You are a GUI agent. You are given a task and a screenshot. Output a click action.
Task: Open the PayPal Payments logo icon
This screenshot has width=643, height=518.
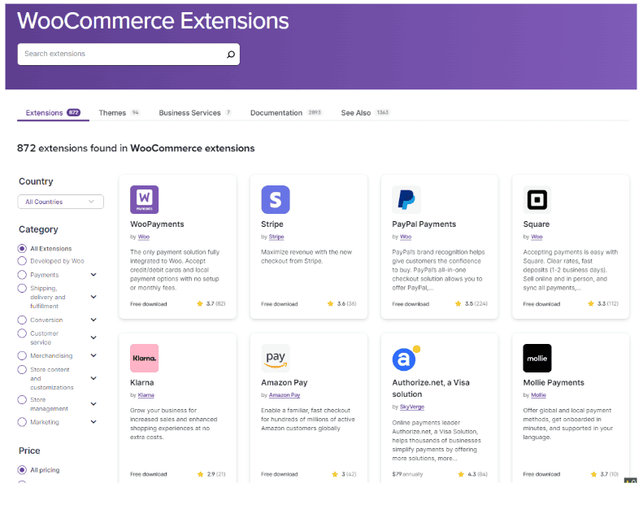pyautogui.click(x=406, y=200)
